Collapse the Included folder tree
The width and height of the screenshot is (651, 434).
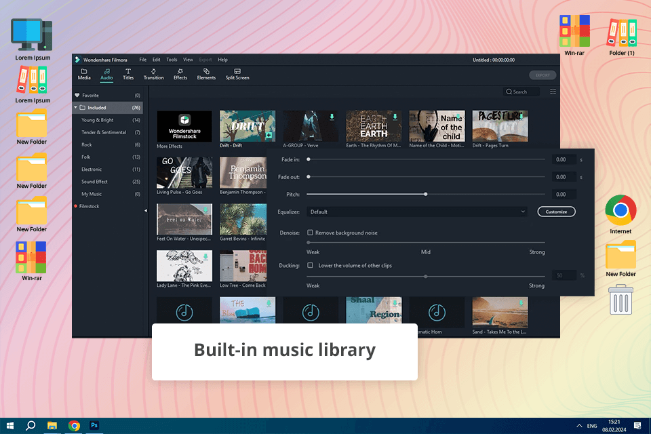click(76, 108)
